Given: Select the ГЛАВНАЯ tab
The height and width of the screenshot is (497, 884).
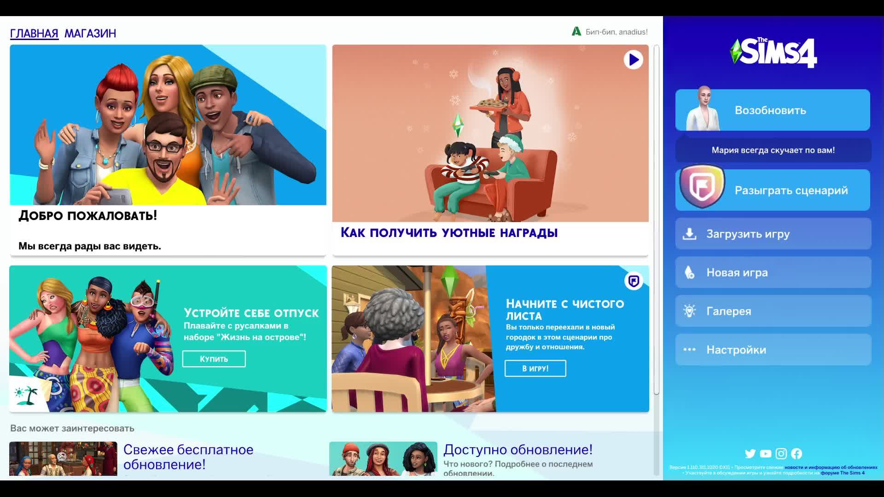Looking at the screenshot, I should click(x=34, y=33).
